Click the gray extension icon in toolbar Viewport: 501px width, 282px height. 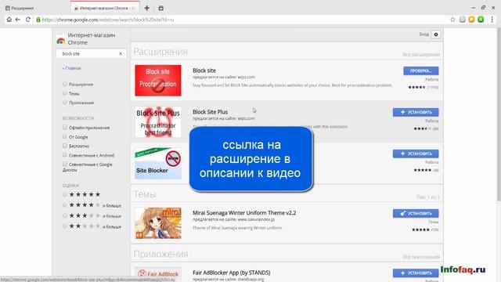462,20
